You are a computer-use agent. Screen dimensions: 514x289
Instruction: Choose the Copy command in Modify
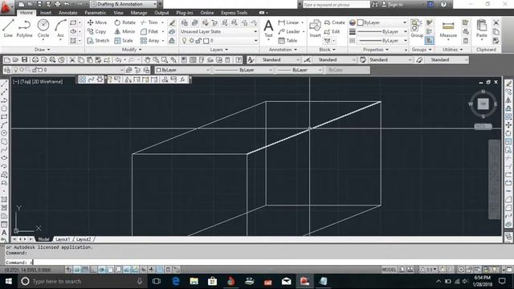coord(96,31)
